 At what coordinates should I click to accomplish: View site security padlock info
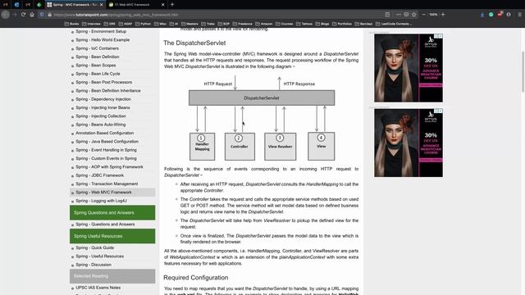point(49,15)
